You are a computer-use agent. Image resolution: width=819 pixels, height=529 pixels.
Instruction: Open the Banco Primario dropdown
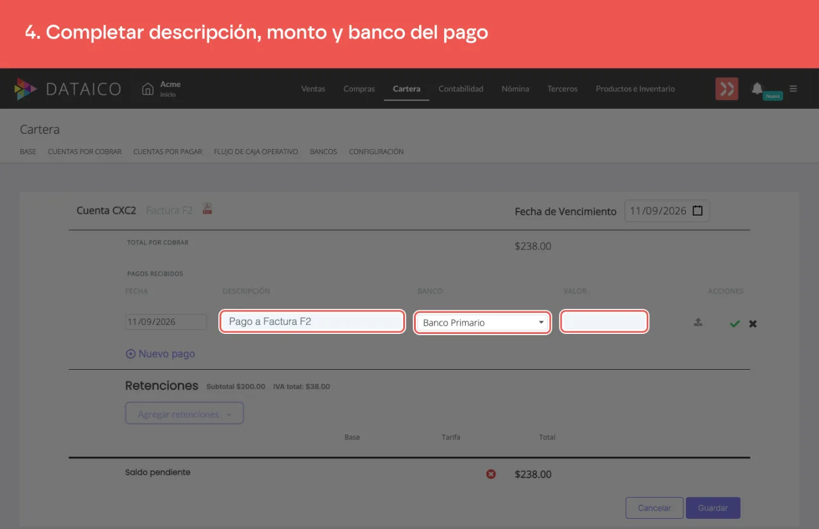tap(482, 322)
